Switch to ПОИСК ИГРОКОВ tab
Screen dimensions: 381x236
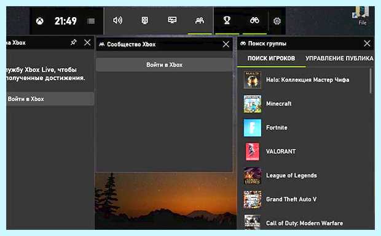pos(271,58)
